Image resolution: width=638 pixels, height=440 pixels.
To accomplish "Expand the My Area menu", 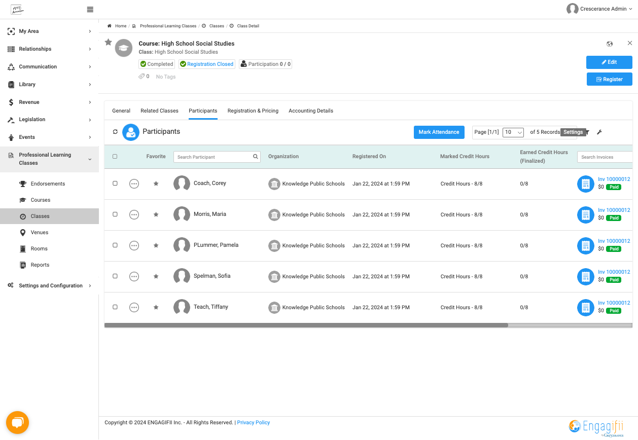I will coord(49,31).
